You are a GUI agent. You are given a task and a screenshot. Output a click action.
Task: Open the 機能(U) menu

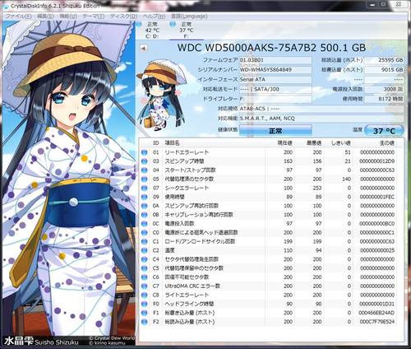[x=68, y=16]
